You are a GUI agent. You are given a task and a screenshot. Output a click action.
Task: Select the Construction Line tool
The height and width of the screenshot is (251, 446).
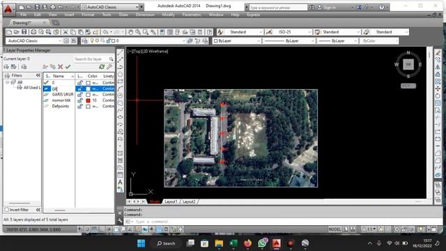(120, 59)
